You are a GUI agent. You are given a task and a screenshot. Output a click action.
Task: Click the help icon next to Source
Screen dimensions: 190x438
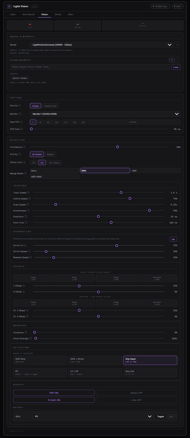tap(20, 106)
